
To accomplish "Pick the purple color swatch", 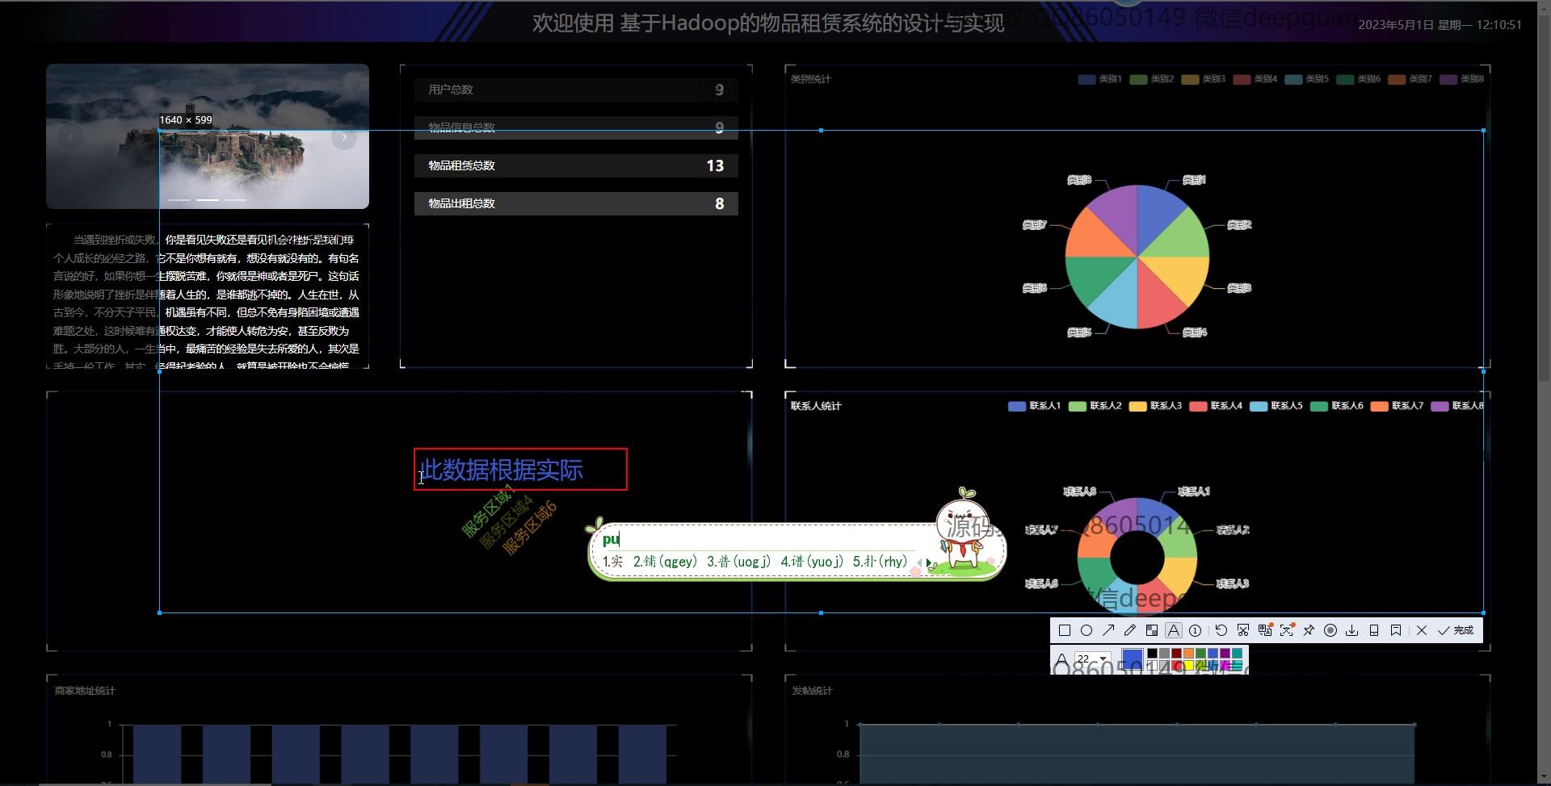I will click(1225, 653).
